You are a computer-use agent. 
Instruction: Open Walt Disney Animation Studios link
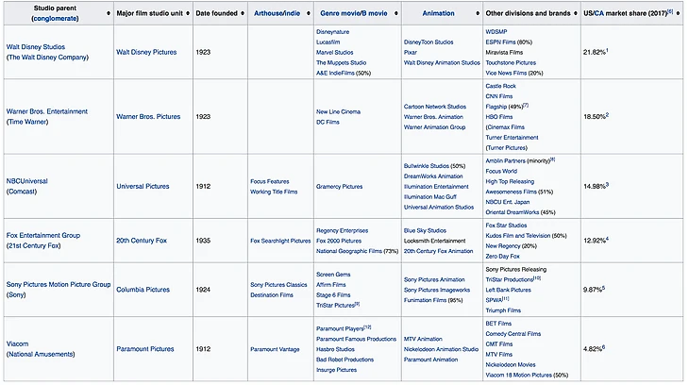pos(442,63)
